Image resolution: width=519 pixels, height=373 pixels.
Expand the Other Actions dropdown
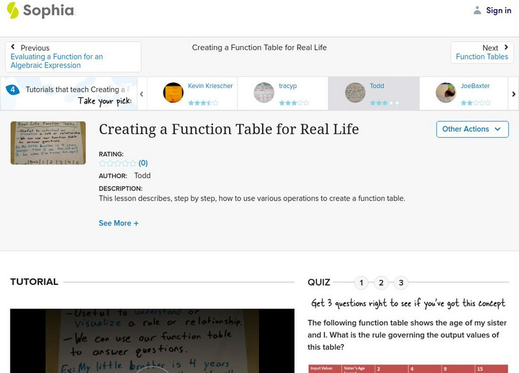click(x=472, y=129)
